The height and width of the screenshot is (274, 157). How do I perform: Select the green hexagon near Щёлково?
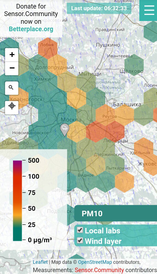coord(134,65)
